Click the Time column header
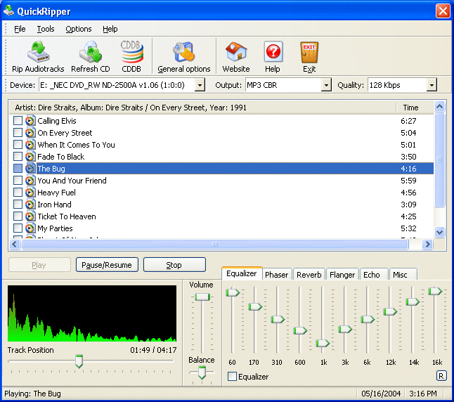The height and width of the screenshot is (402, 454). [x=415, y=108]
